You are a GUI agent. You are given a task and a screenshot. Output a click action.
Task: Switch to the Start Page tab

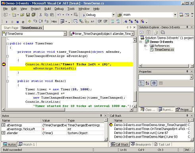tap(11, 28)
